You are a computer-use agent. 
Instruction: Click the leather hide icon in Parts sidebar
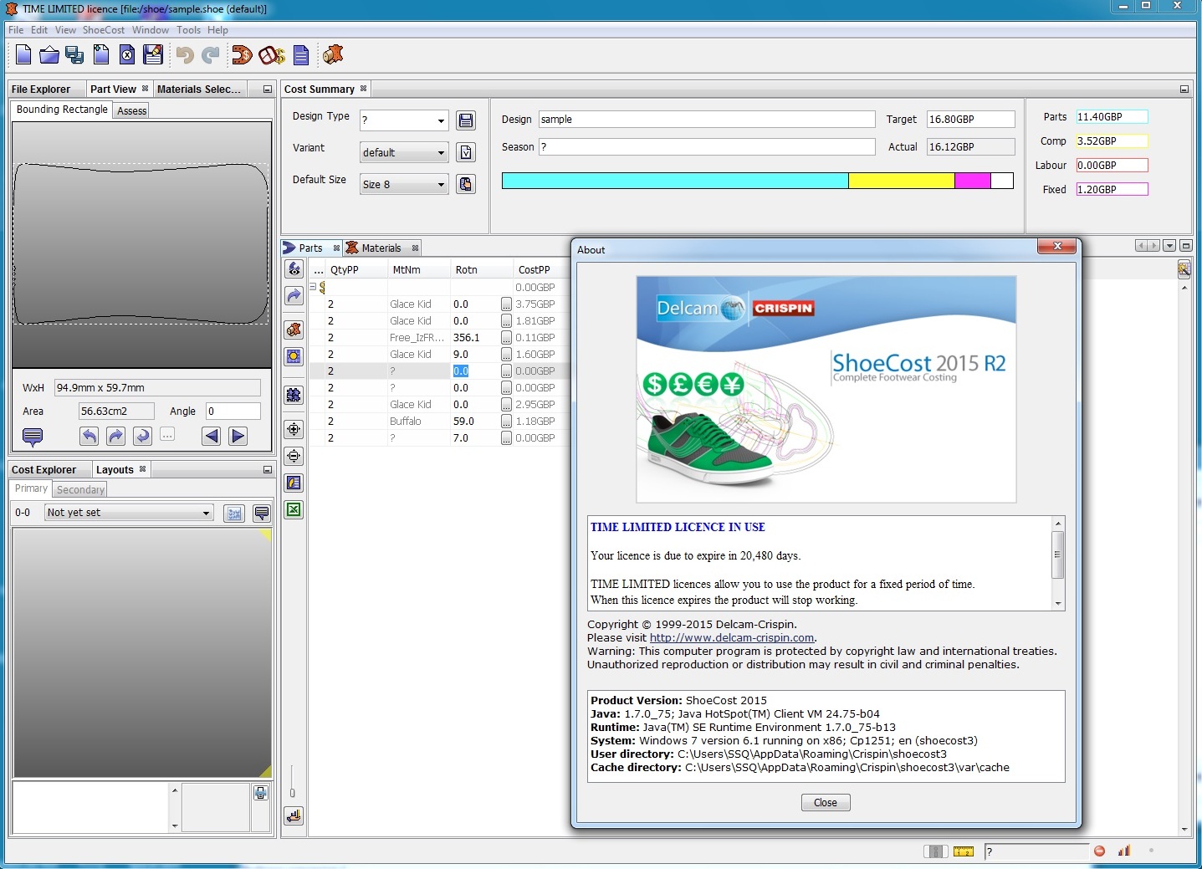(x=294, y=330)
